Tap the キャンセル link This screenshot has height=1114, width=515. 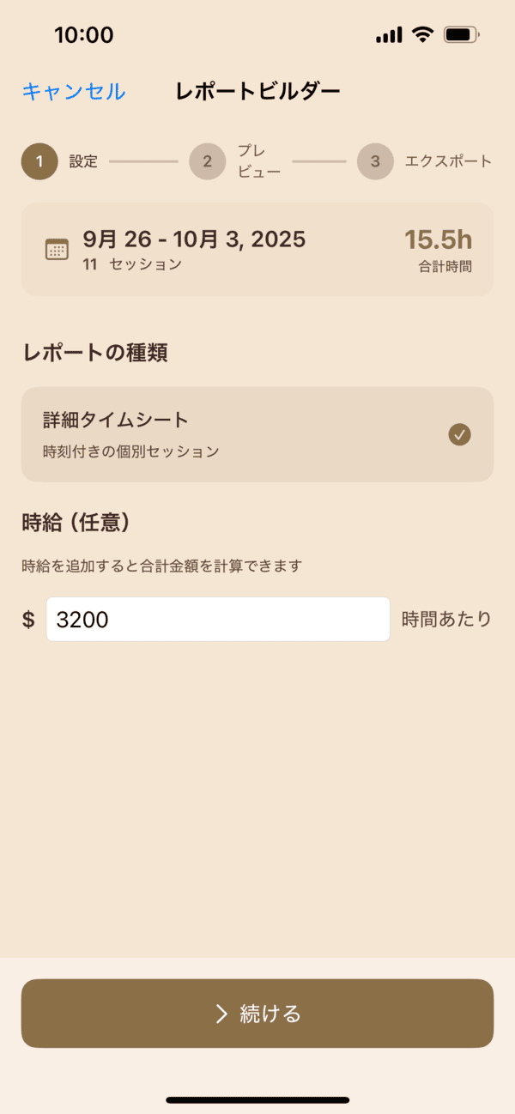[72, 90]
